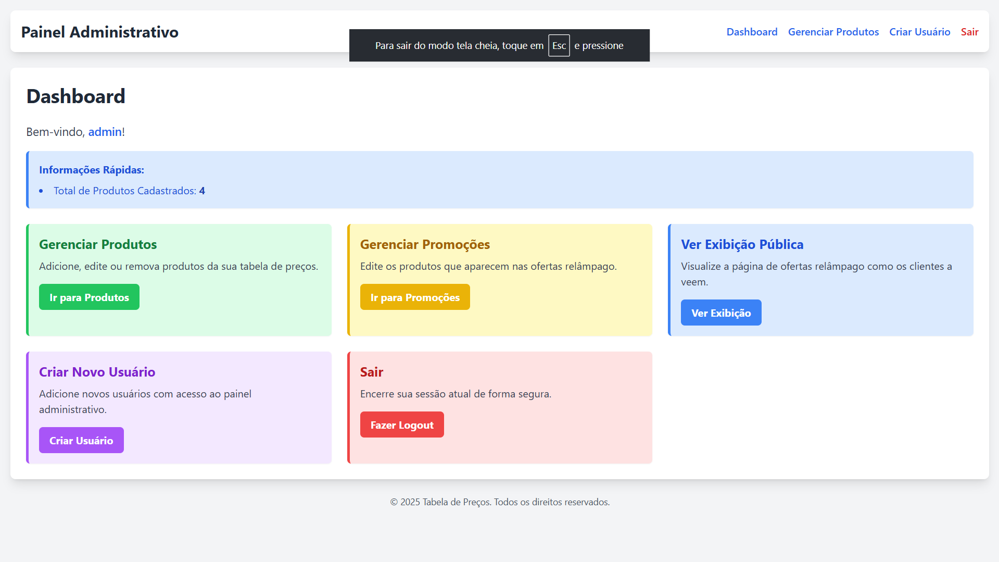The height and width of the screenshot is (562, 999).
Task: Click the 2025 Tabela de Preços footer text
Action: [x=500, y=502]
